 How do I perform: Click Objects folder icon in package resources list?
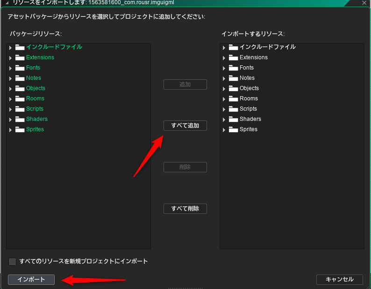pyautogui.click(x=20, y=88)
